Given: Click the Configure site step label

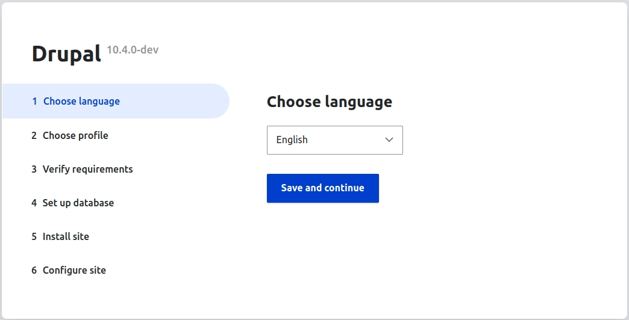Looking at the screenshot, I should pyautogui.click(x=74, y=270).
